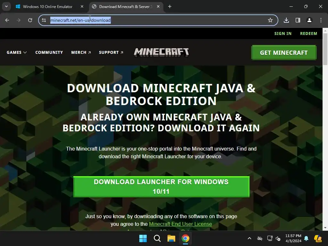Click the page vertical scrollbar thumb
Screen dimensions: 328x246
tap(325, 49)
